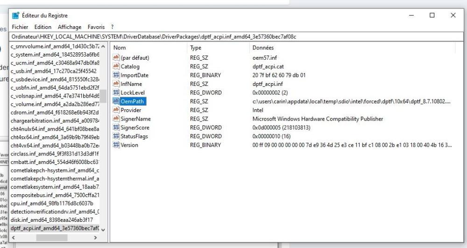The height and width of the screenshot is (248, 467).
Task: Select the Provider string value icon
Action: coord(116,110)
